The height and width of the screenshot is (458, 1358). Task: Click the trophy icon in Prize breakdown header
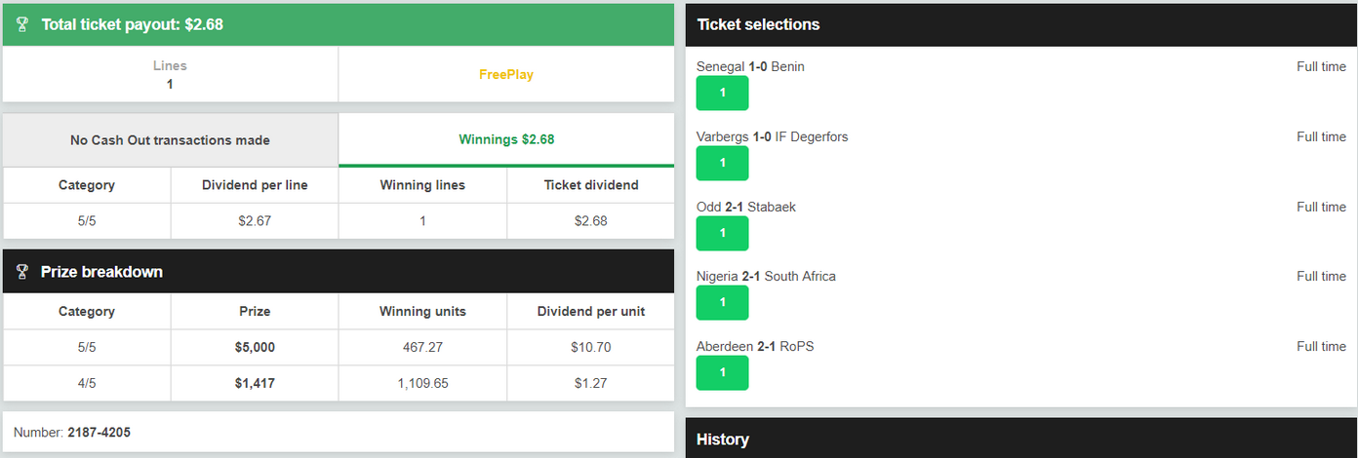[22, 272]
